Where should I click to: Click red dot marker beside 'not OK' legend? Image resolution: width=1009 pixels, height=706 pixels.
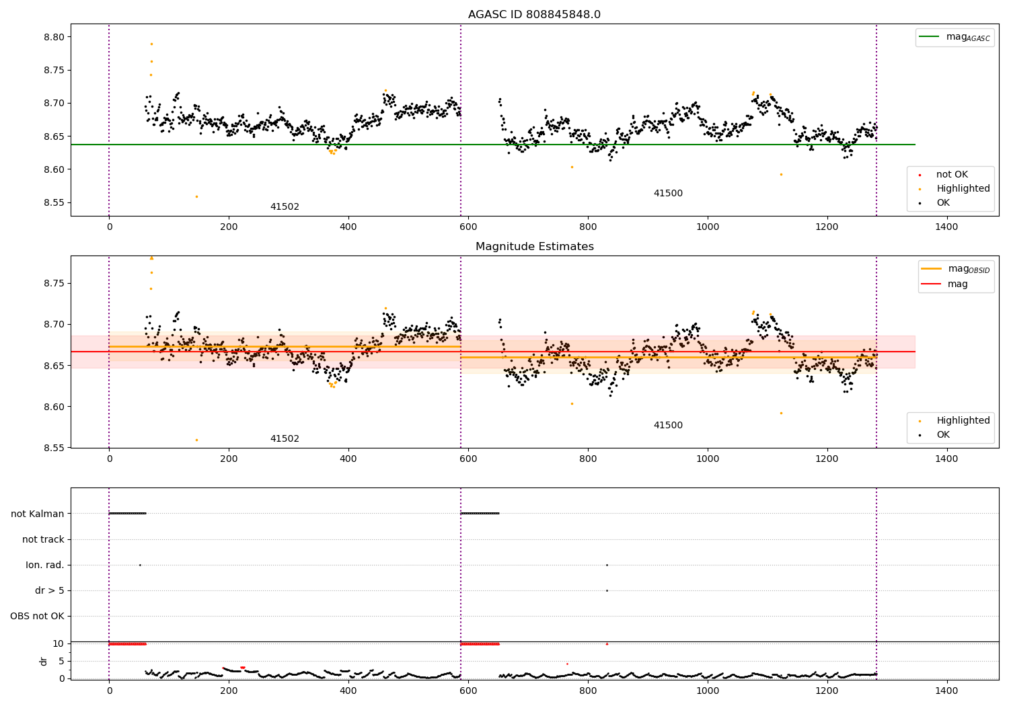pyautogui.click(x=920, y=175)
